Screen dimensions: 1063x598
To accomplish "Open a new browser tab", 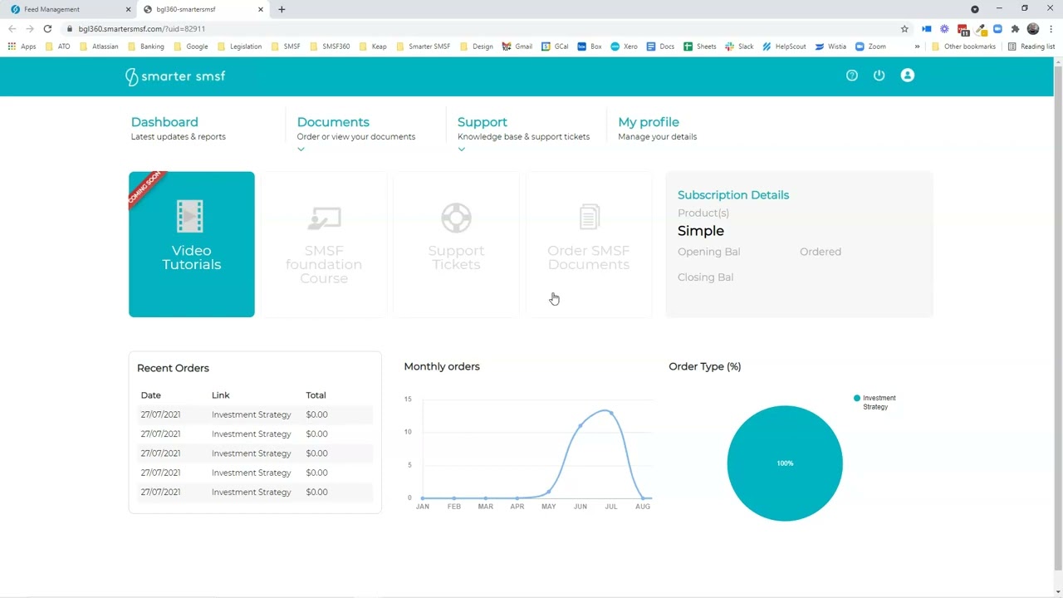I will (282, 9).
